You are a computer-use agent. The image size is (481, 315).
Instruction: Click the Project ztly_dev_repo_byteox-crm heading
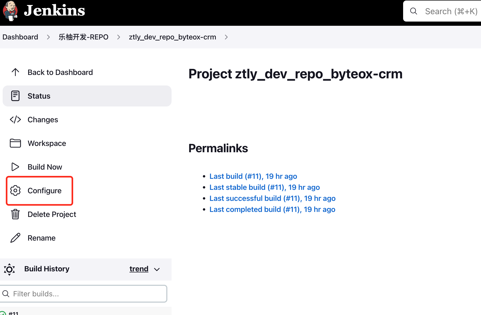[x=295, y=74]
